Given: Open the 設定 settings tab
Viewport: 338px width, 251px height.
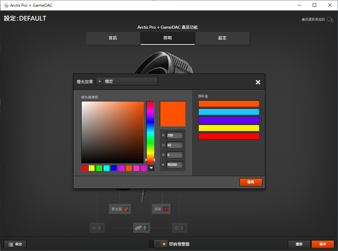Looking at the screenshot, I should click(222, 38).
